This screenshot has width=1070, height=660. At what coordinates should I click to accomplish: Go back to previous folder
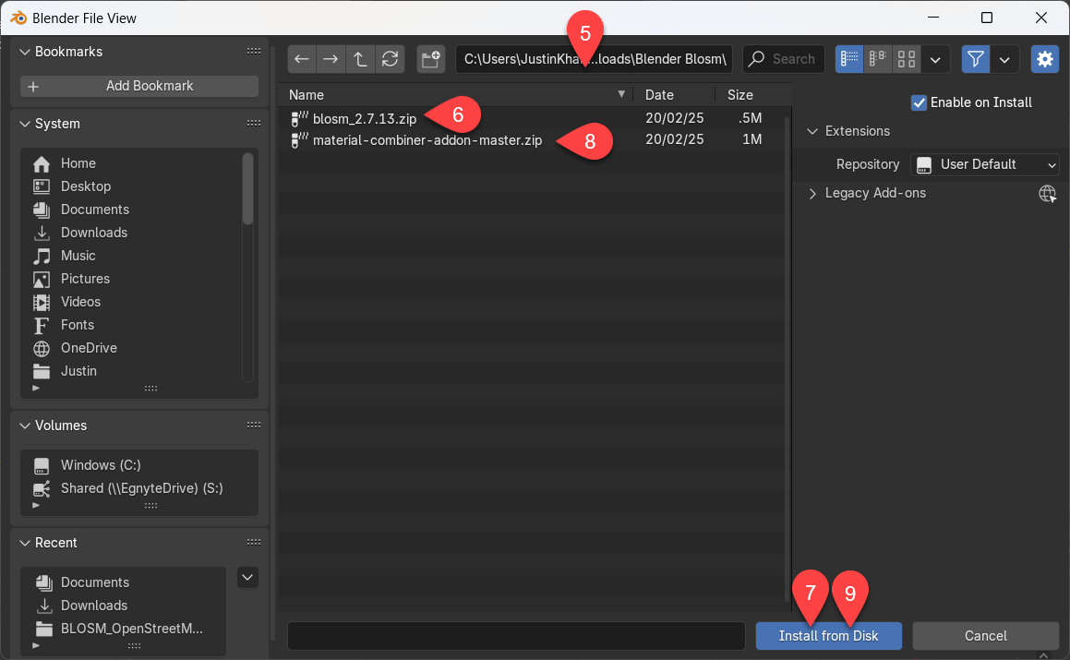click(x=302, y=59)
